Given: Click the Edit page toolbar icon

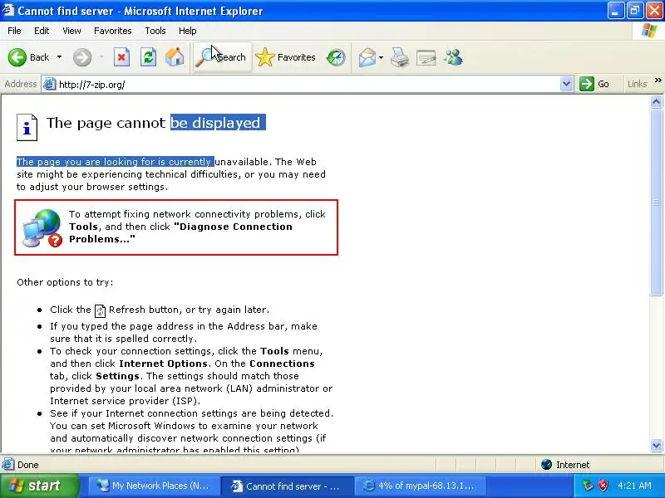Looking at the screenshot, I should click(x=426, y=57).
